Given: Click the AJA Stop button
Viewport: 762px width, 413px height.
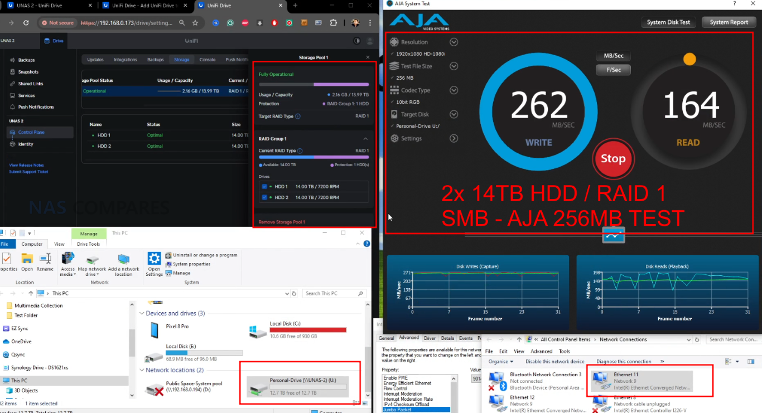Looking at the screenshot, I should [x=613, y=159].
